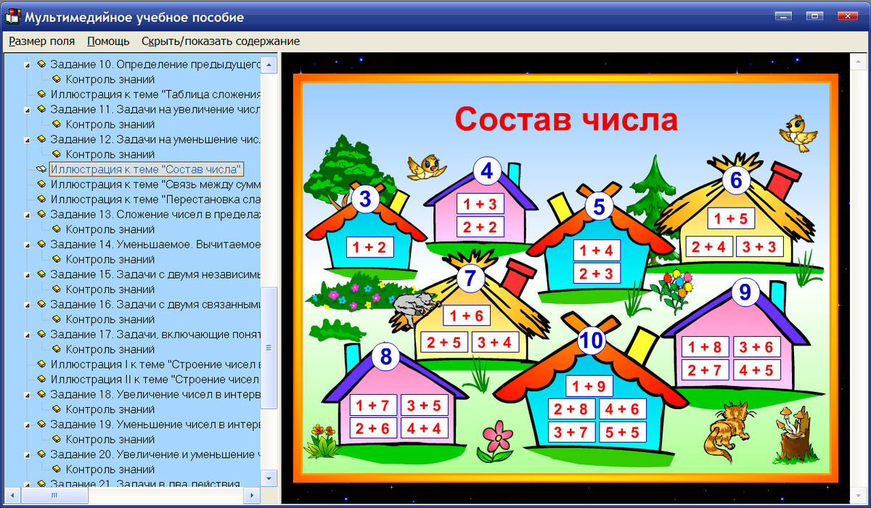Collapse the "Задание 12" tree node
This screenshot has width=871, height=508.
coord(26,139)
